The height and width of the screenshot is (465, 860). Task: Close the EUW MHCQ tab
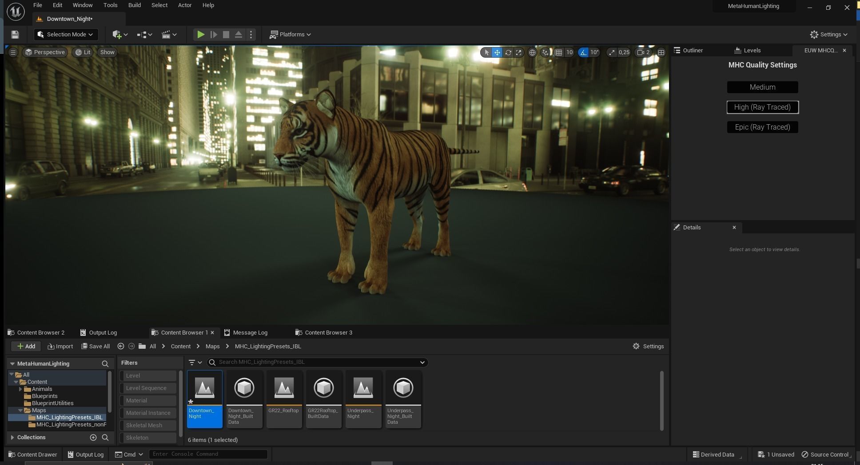point(844,51)
